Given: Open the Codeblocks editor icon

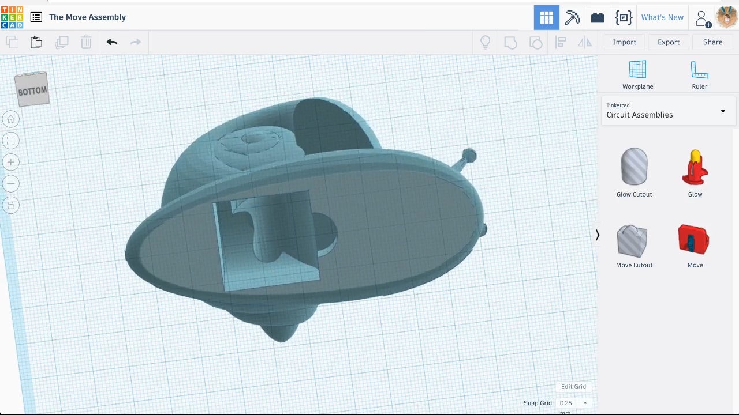Looking at the screenshot, I should 624,17.
